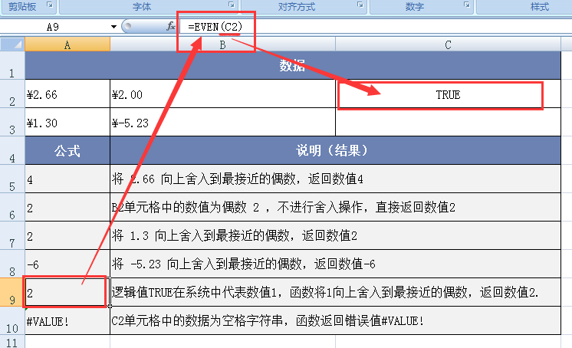Open the Alignment group dialog launcher

pos(360,5)
